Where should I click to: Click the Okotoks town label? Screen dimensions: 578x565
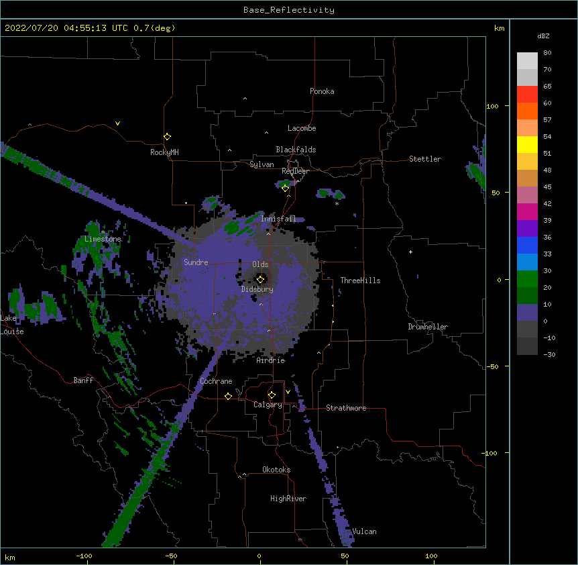[x=276, y=470]
